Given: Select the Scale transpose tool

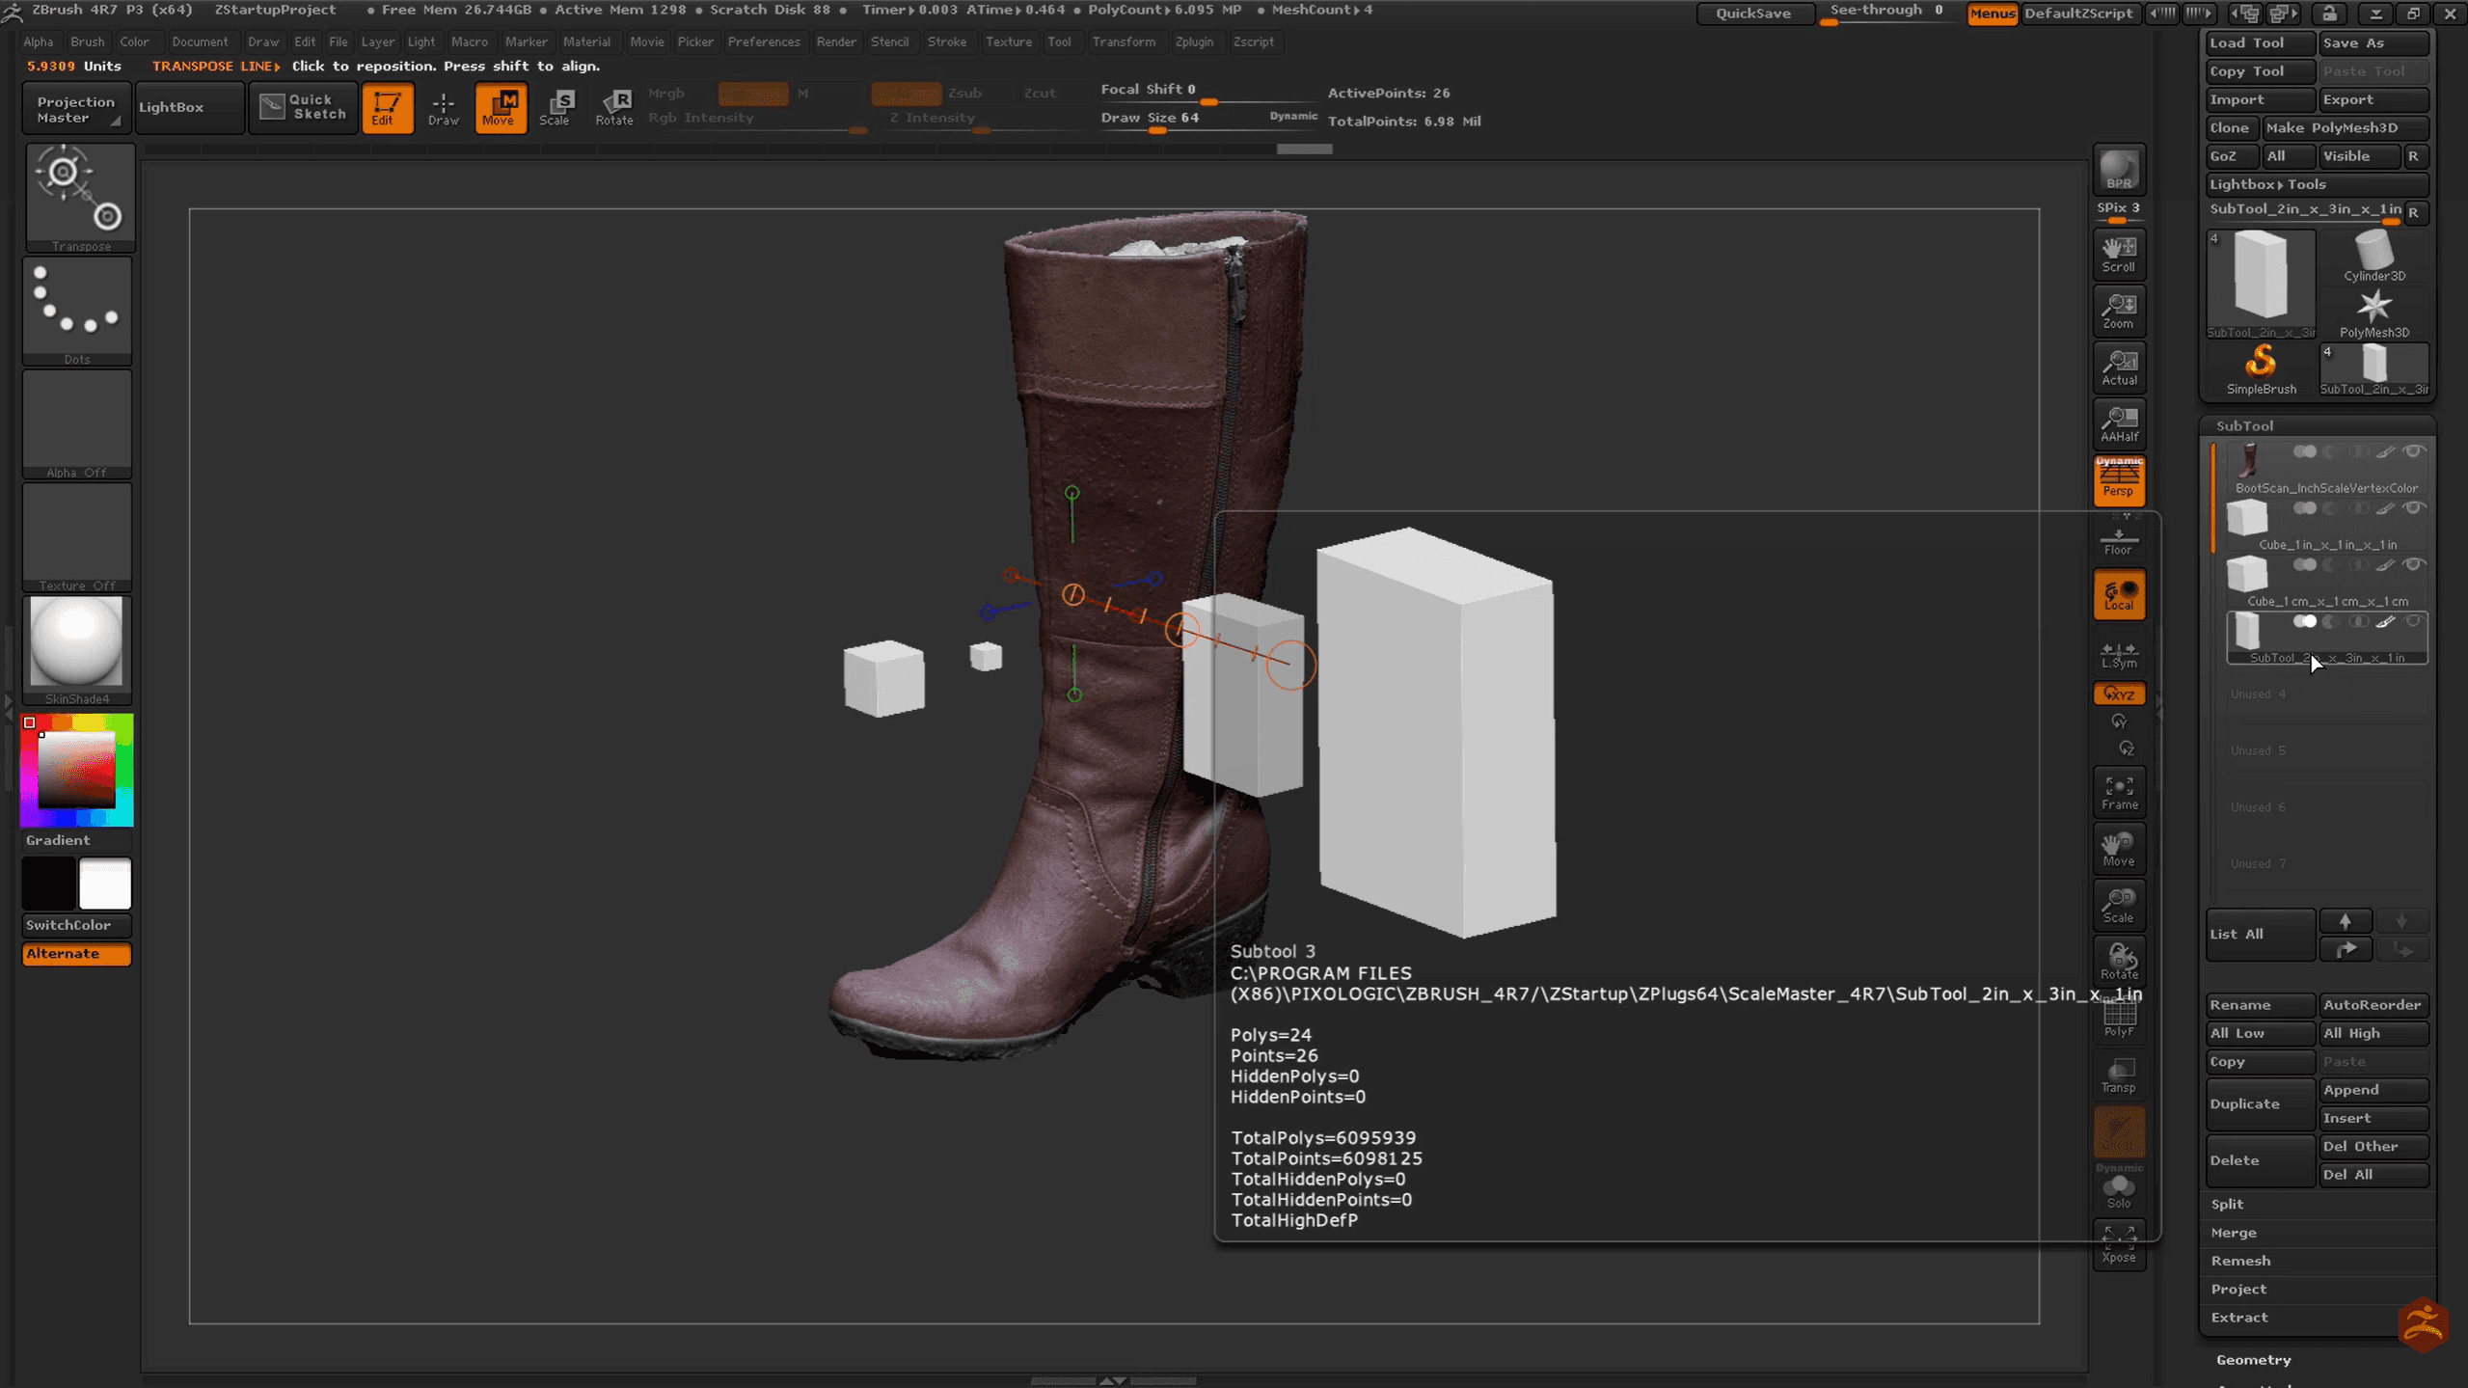Looking at the screenshot, I should pyautogui.click(x=556, y=107).
